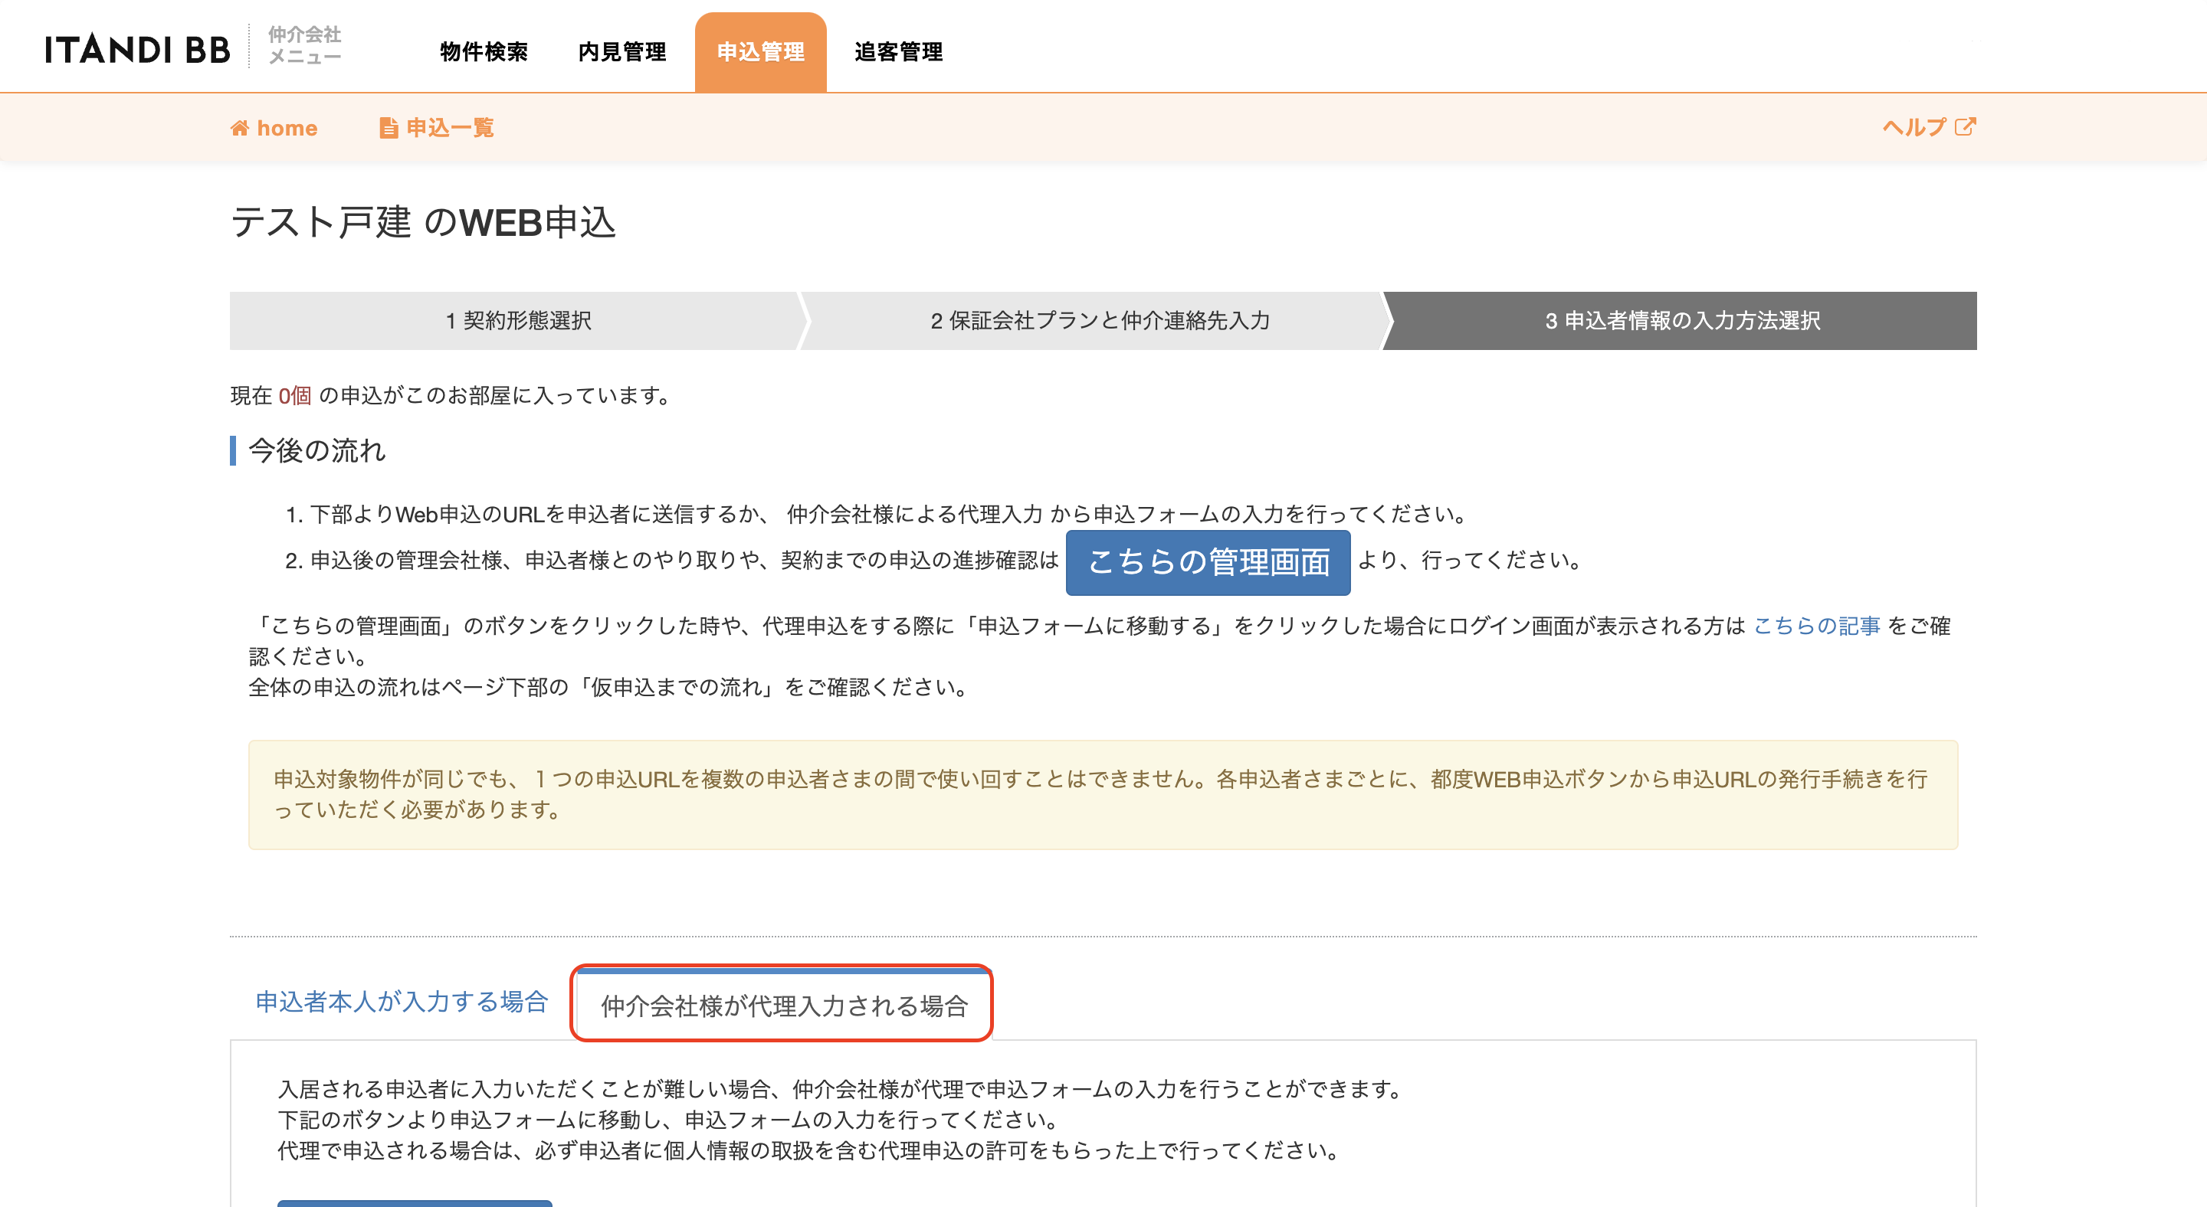Click the home house icon

(x=240, y=129)
